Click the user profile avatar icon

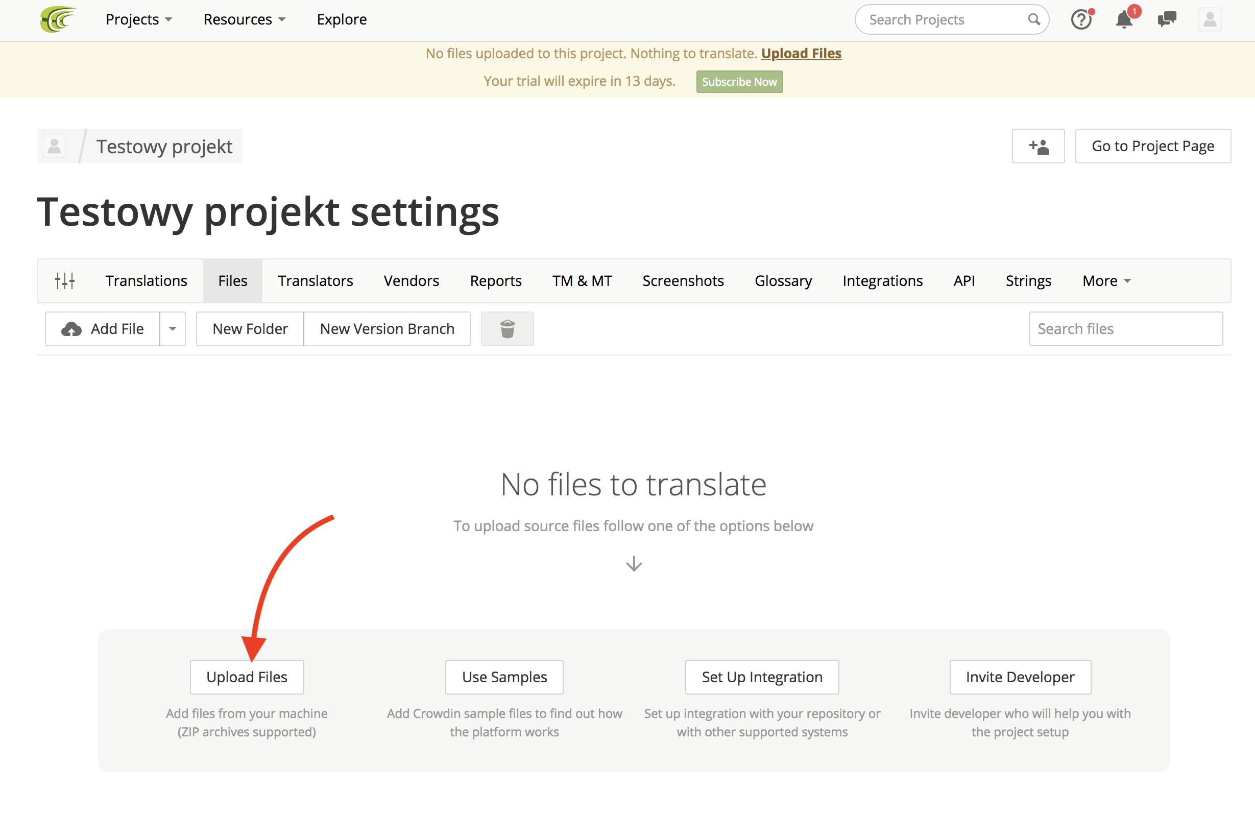point(1210,20)
